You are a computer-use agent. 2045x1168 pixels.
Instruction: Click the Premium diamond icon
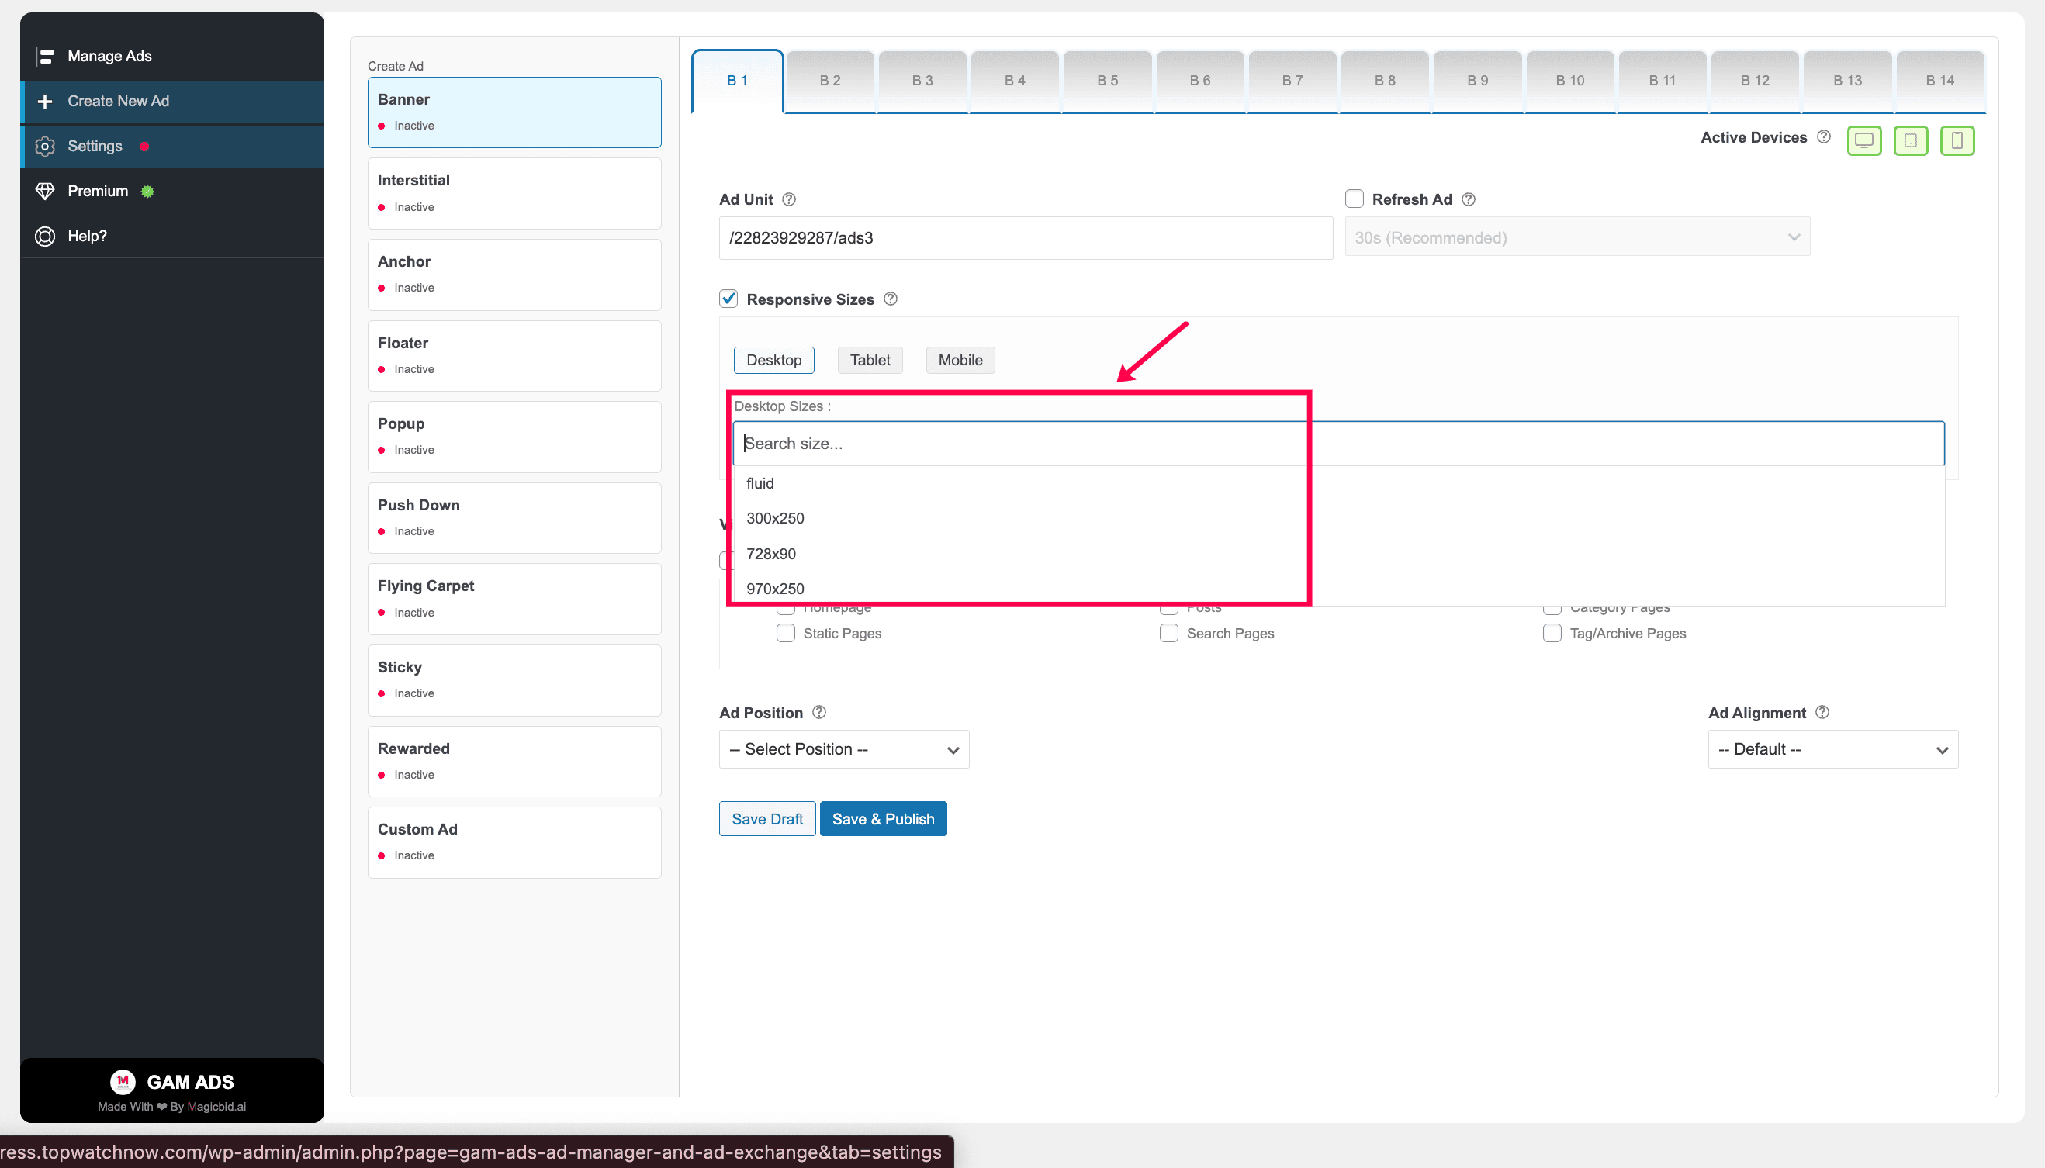point(45,191)
